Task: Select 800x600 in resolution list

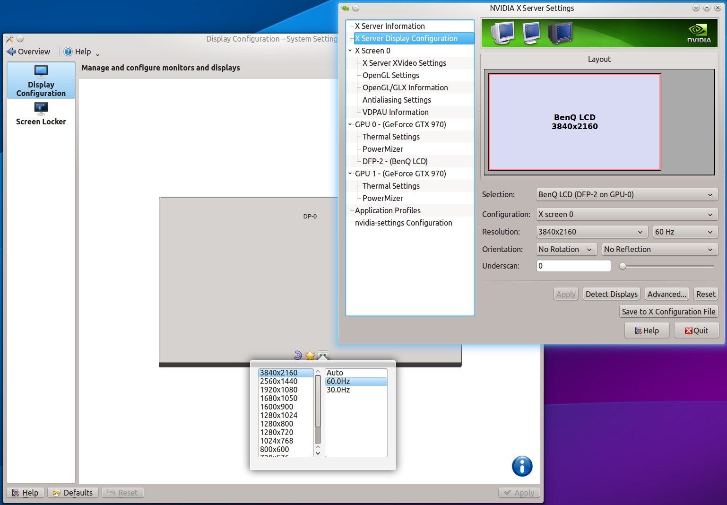Action: click(x=286, y=449)
